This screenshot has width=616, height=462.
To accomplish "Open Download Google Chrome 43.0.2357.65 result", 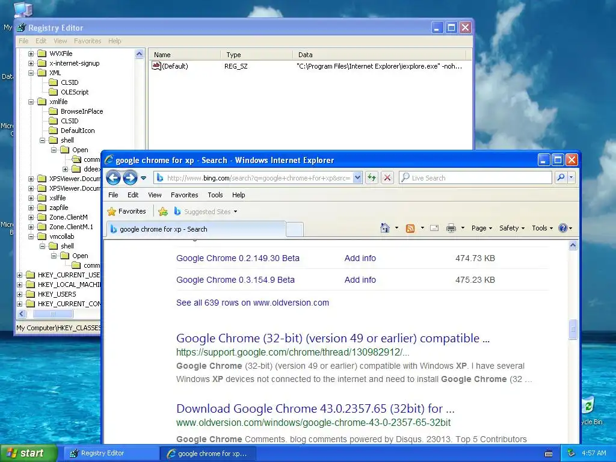I will [315, 408].
